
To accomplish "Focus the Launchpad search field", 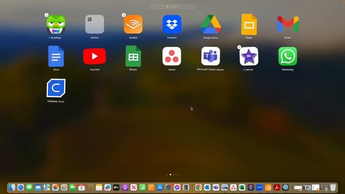I will [172, 6].
